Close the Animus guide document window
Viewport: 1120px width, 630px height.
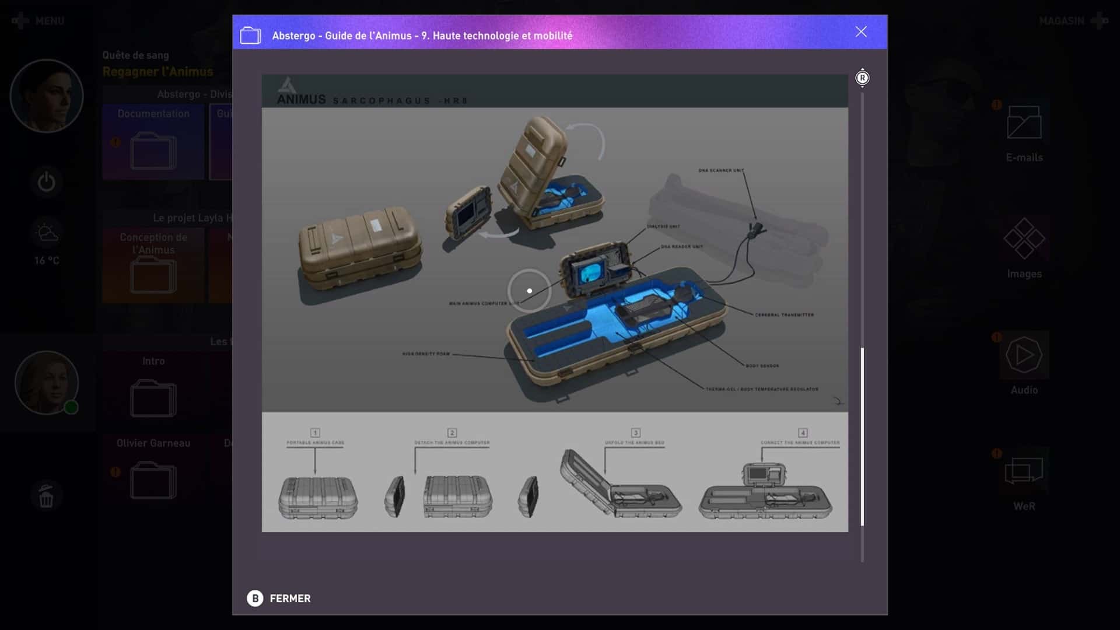861,32
